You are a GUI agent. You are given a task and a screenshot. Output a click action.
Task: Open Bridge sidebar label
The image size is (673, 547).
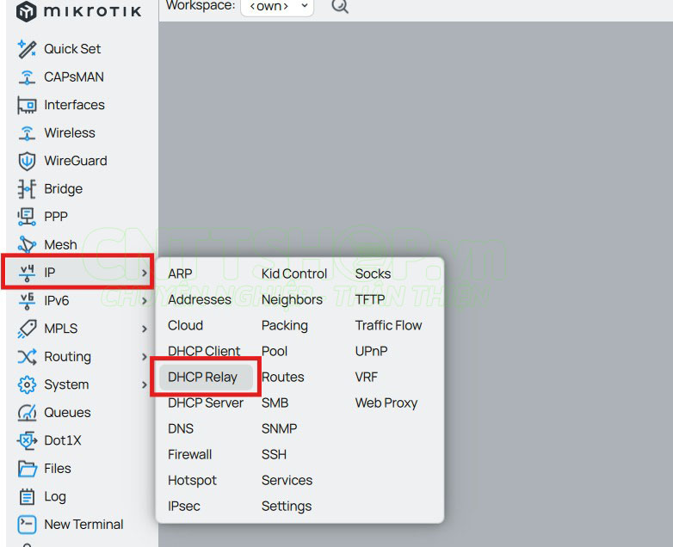pos(63,188)
